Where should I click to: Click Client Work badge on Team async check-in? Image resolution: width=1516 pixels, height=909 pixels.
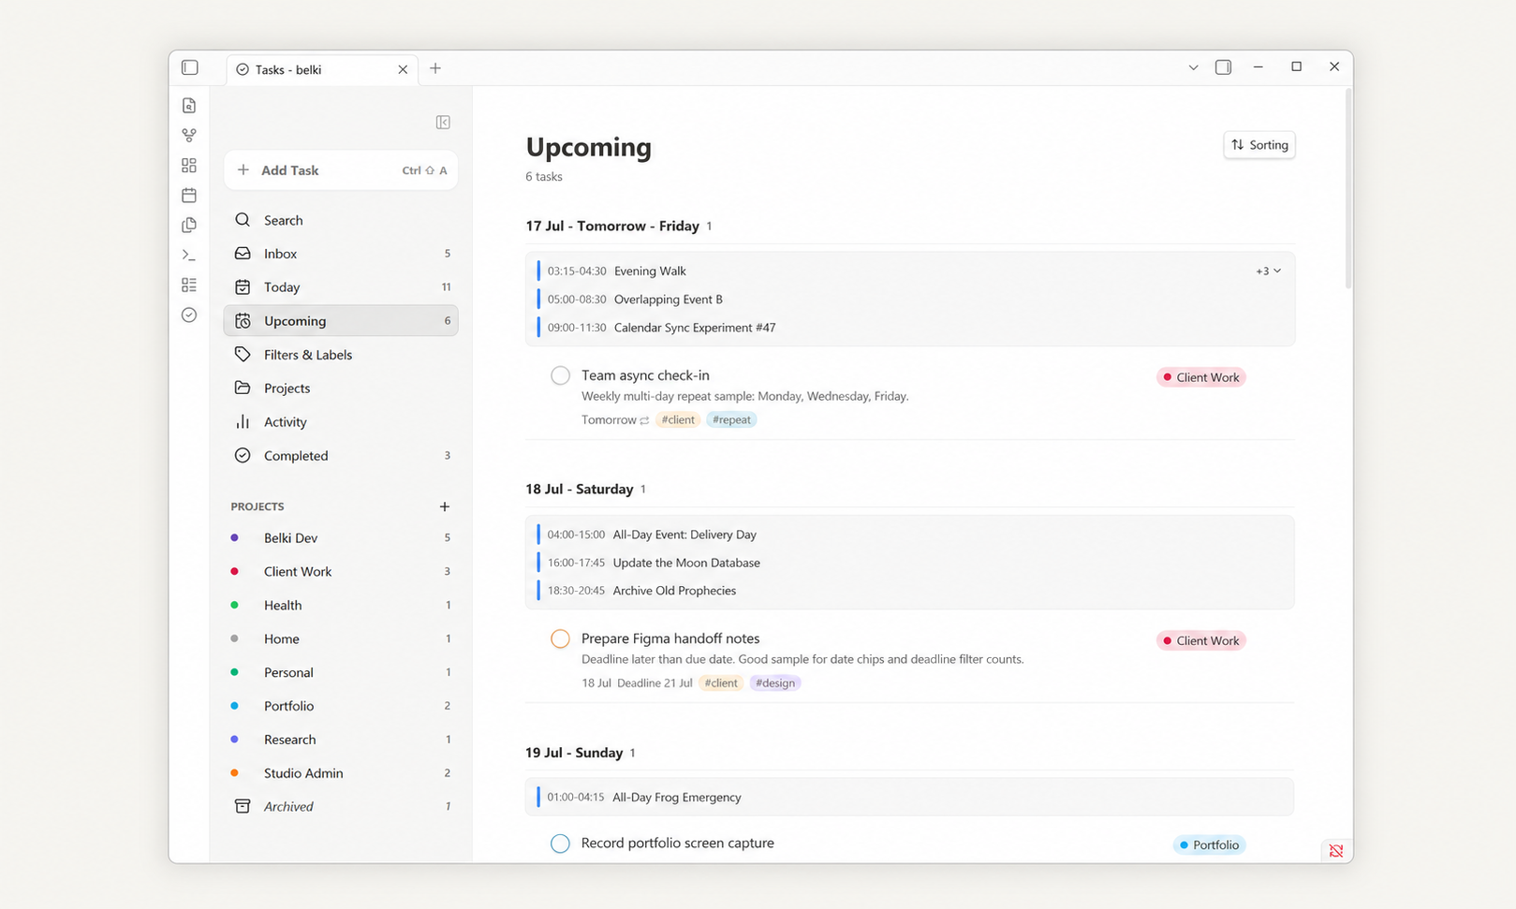1201,377
